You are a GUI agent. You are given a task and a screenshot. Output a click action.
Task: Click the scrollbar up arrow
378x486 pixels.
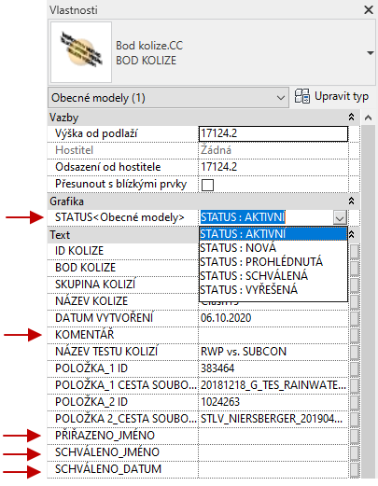click(x=369, y=118)
